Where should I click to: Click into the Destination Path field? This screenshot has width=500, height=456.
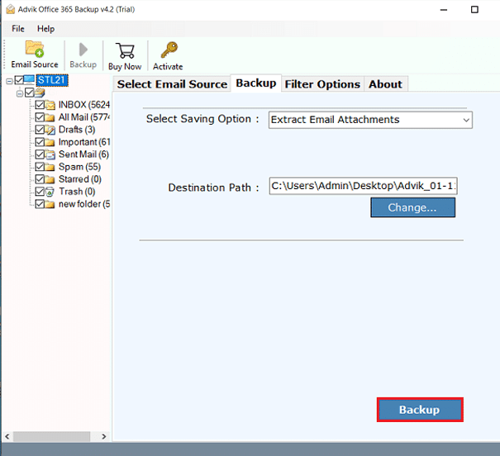click(x=363, y=186)
